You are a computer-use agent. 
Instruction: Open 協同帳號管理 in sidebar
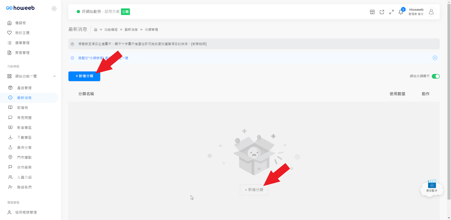(26, 212)
